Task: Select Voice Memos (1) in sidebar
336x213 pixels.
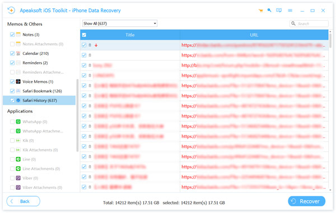Action: 38,82
